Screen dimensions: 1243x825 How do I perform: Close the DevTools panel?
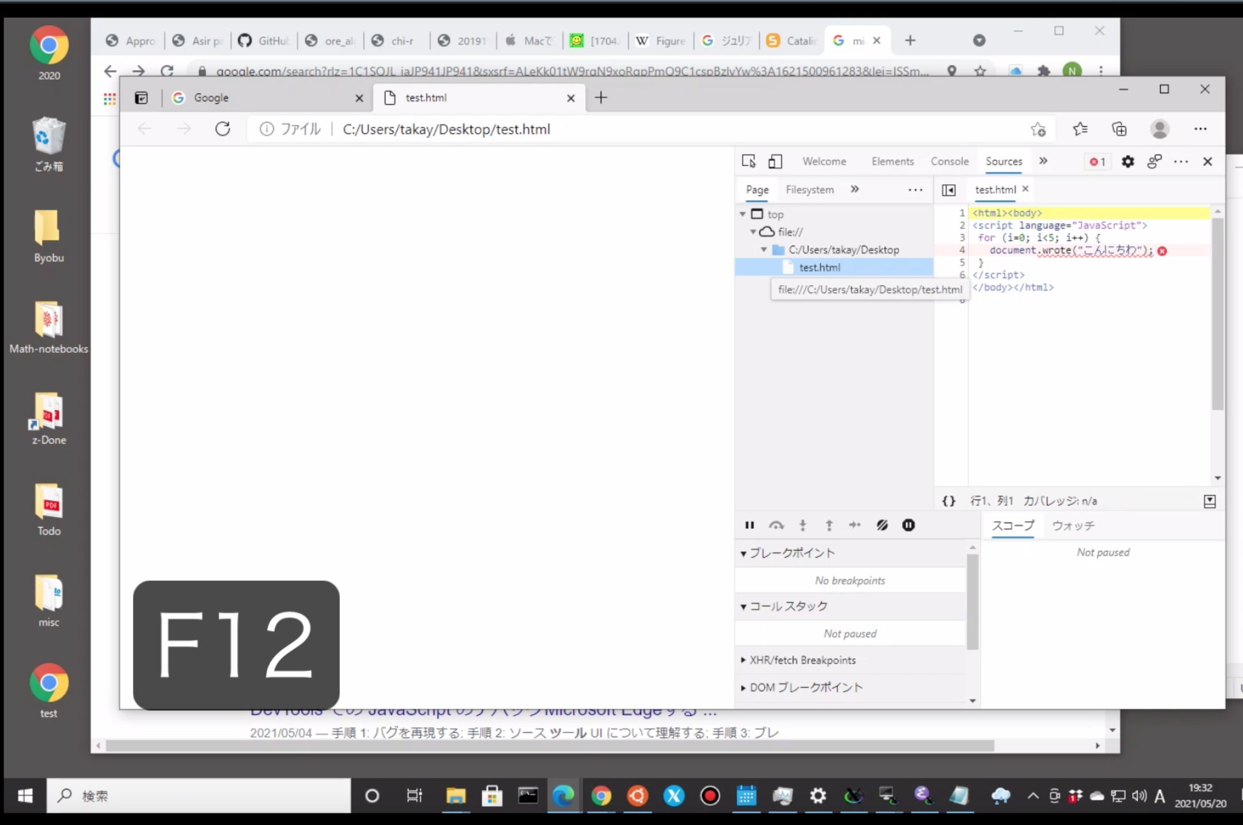pyautogui.click(x=1207, y=162)
